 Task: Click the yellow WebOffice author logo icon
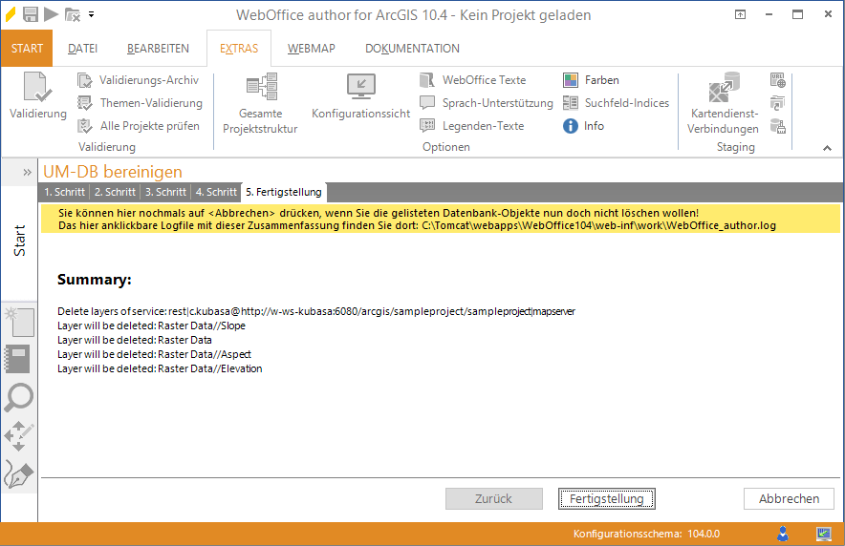11,14
